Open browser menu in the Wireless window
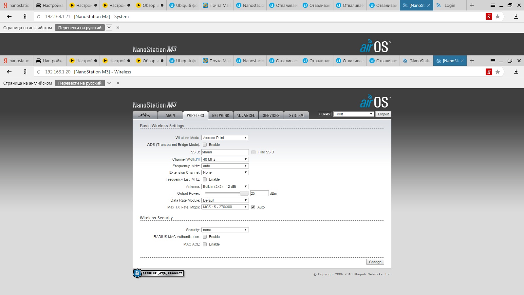The image size is (524, 295). (x=493, y=61)
